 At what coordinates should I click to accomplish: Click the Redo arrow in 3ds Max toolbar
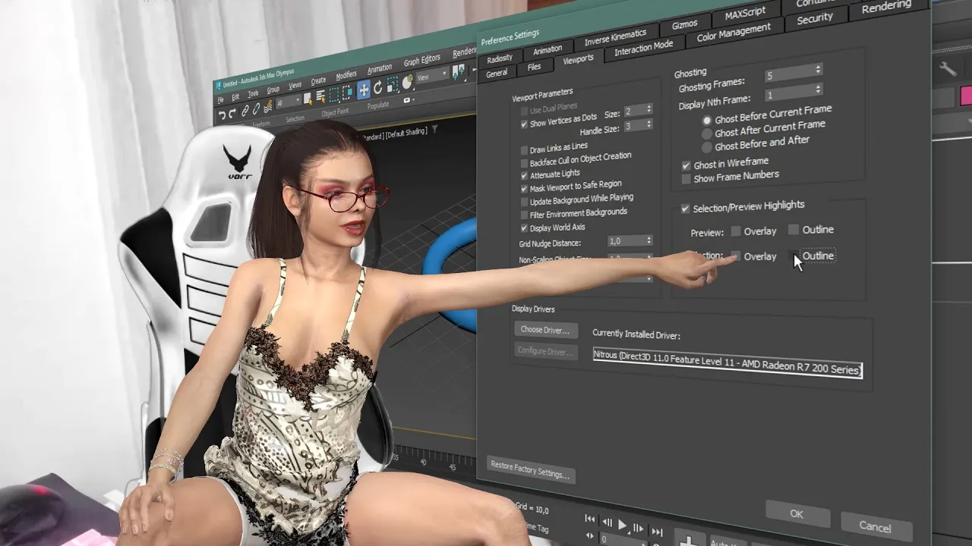coord(232,113)
